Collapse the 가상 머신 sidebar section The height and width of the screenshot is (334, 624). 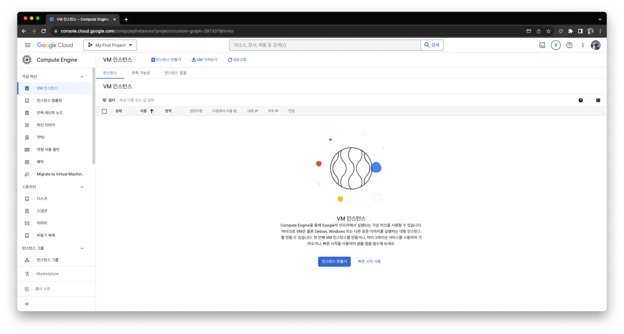(x=82, y=77)
